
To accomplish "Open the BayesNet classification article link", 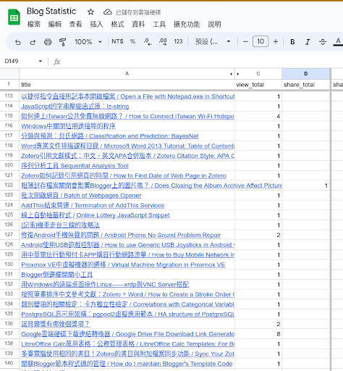I will (x=110, y=136).
